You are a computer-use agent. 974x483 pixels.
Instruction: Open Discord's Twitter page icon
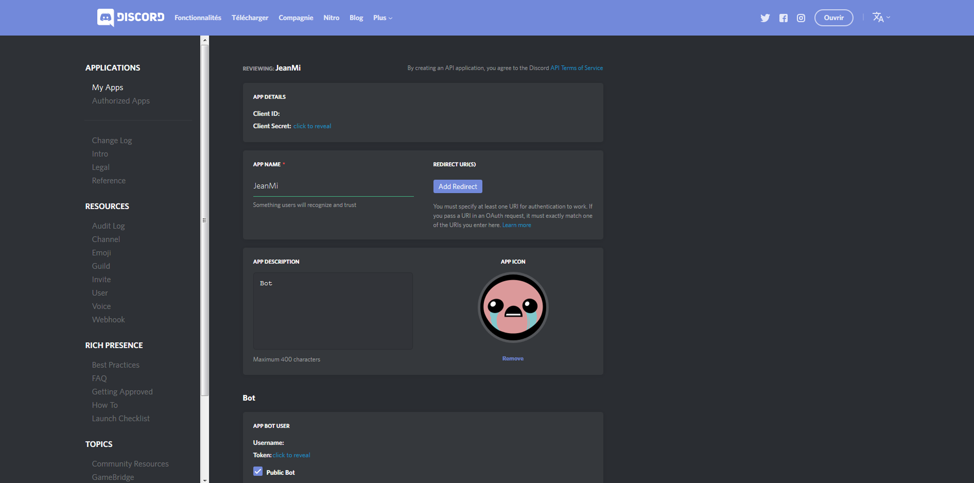pos(765,18)
